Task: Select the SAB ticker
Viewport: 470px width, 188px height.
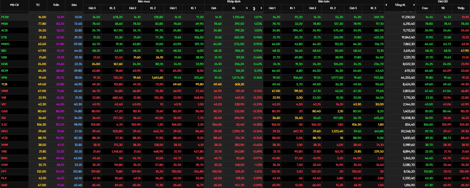Action: (4, 185)
